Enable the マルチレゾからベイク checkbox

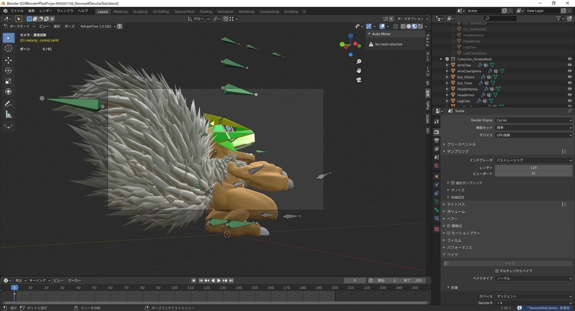(497, 271)
